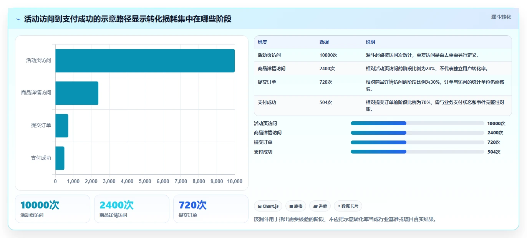This screenshot has width=527, height=238.
Task: Click the 活动页访问 y-axis label in chart
Action: [x=38, y=61]
